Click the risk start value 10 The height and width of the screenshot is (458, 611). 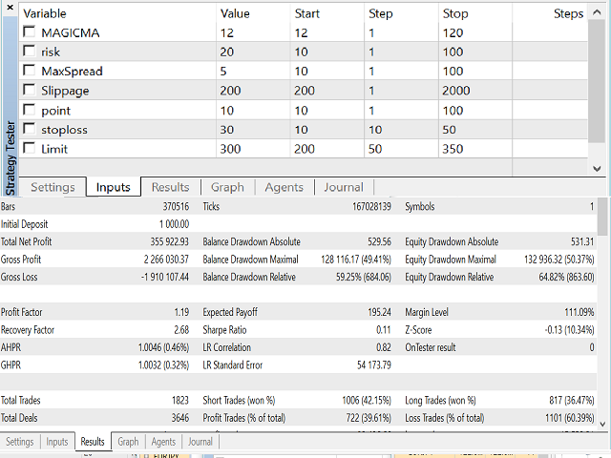pos(327,52)
